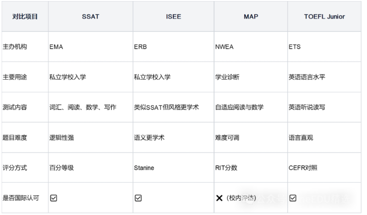Select the SSAT column header
Image resolution: width=367 pixels, height=215 pixels.
point(90,16)
